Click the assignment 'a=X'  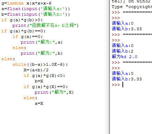39,103
